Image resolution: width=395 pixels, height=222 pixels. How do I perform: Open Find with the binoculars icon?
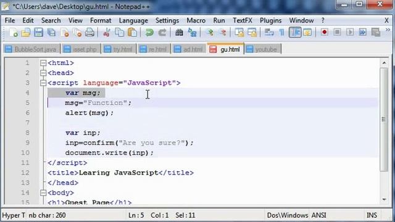[179, 33]
